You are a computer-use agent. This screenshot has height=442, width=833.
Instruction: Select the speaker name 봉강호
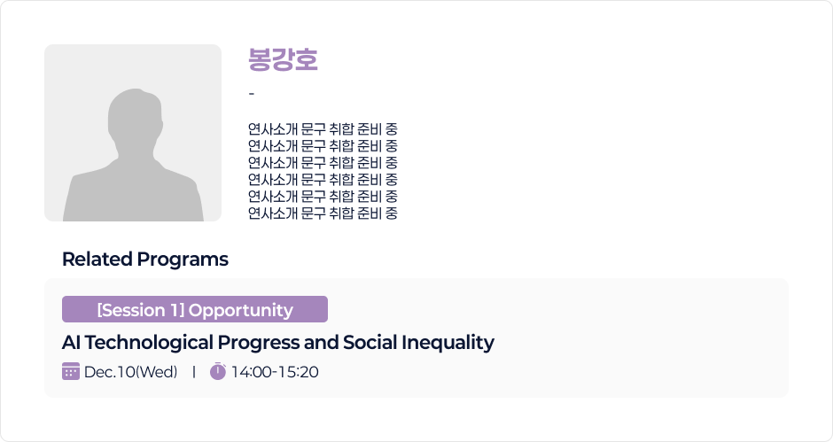click(283, 60)
